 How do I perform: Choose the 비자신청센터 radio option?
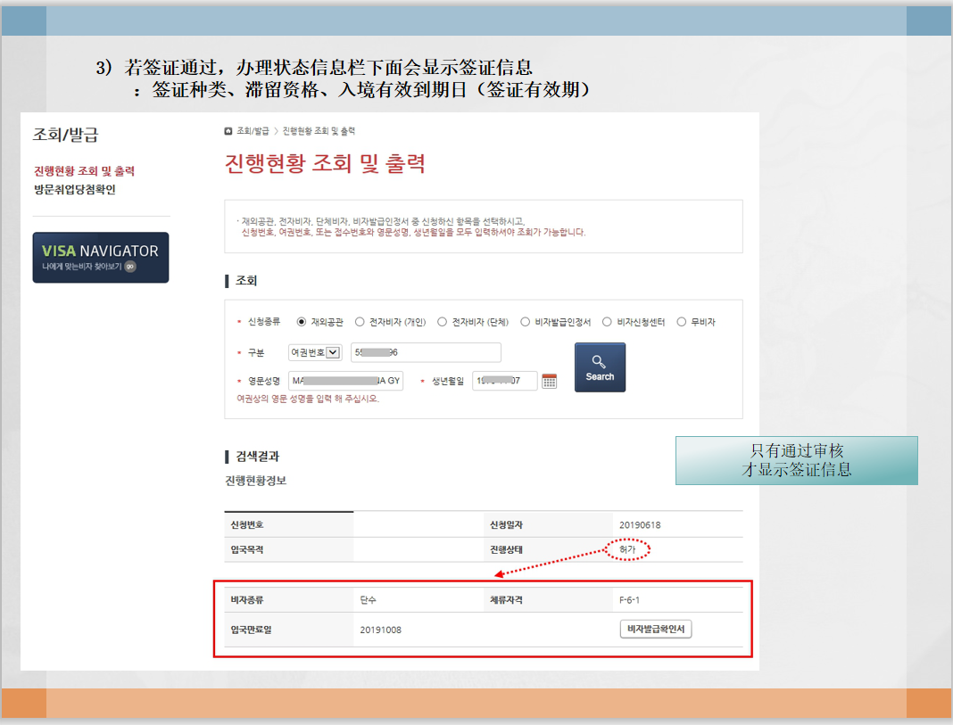pyautogui.click(x=607, y=322)
